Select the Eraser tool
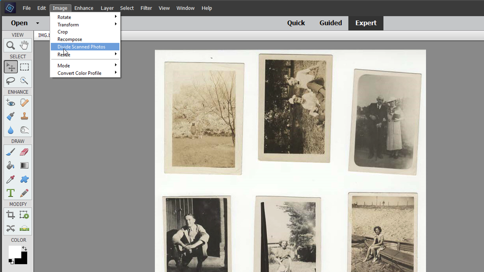 [24, 152]
